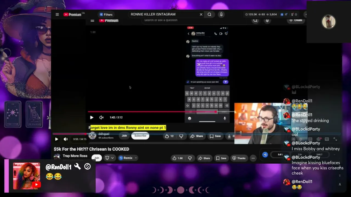351x197 pixels.
Task: Open the highlighted Forget love im in dms title
Action: click(x=128, y=128)
